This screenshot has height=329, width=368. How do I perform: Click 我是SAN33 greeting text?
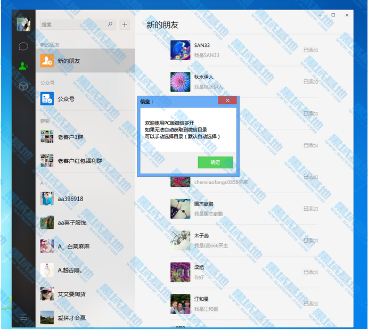click(207, 55)
